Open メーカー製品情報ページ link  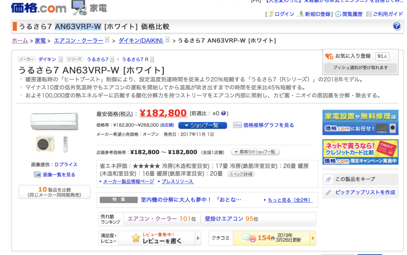[x=129, y=182]
